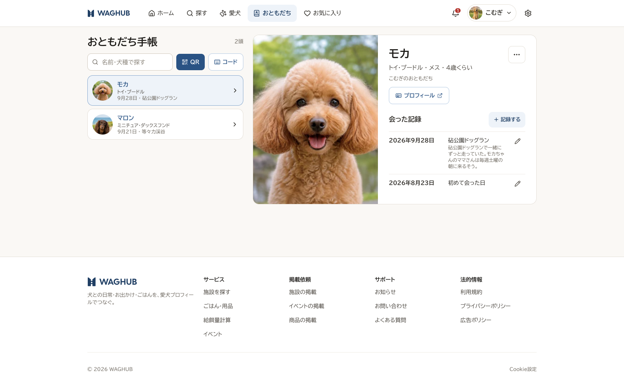Screen dimensions: 624x390
Task: Expand the こむぎ account dropdown arrow
Action: 509,13
